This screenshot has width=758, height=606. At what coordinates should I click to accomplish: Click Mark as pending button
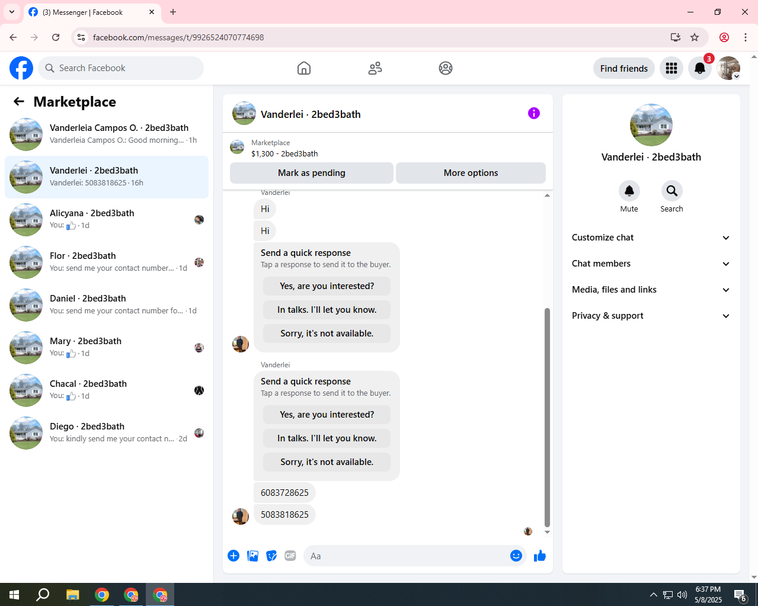click(x=312, y=173)
